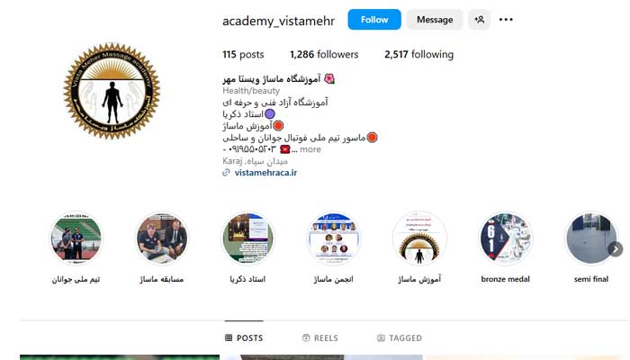Open the آموزش ماساژ highlight story
The image size is (630, 360).
click(419, 238)
